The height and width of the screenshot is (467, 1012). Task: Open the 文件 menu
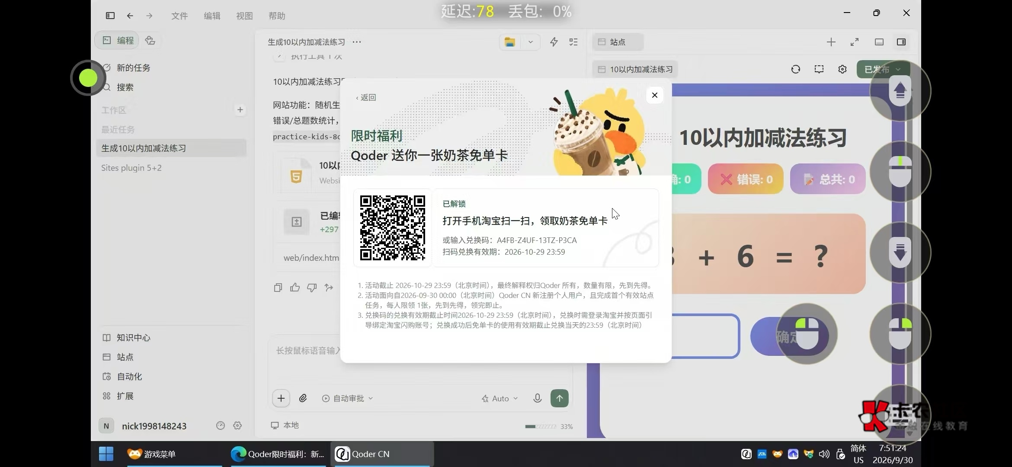click(179, 16)
